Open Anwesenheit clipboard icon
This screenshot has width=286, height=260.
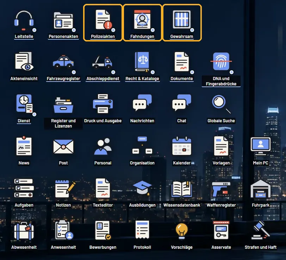tap(64, 230)
